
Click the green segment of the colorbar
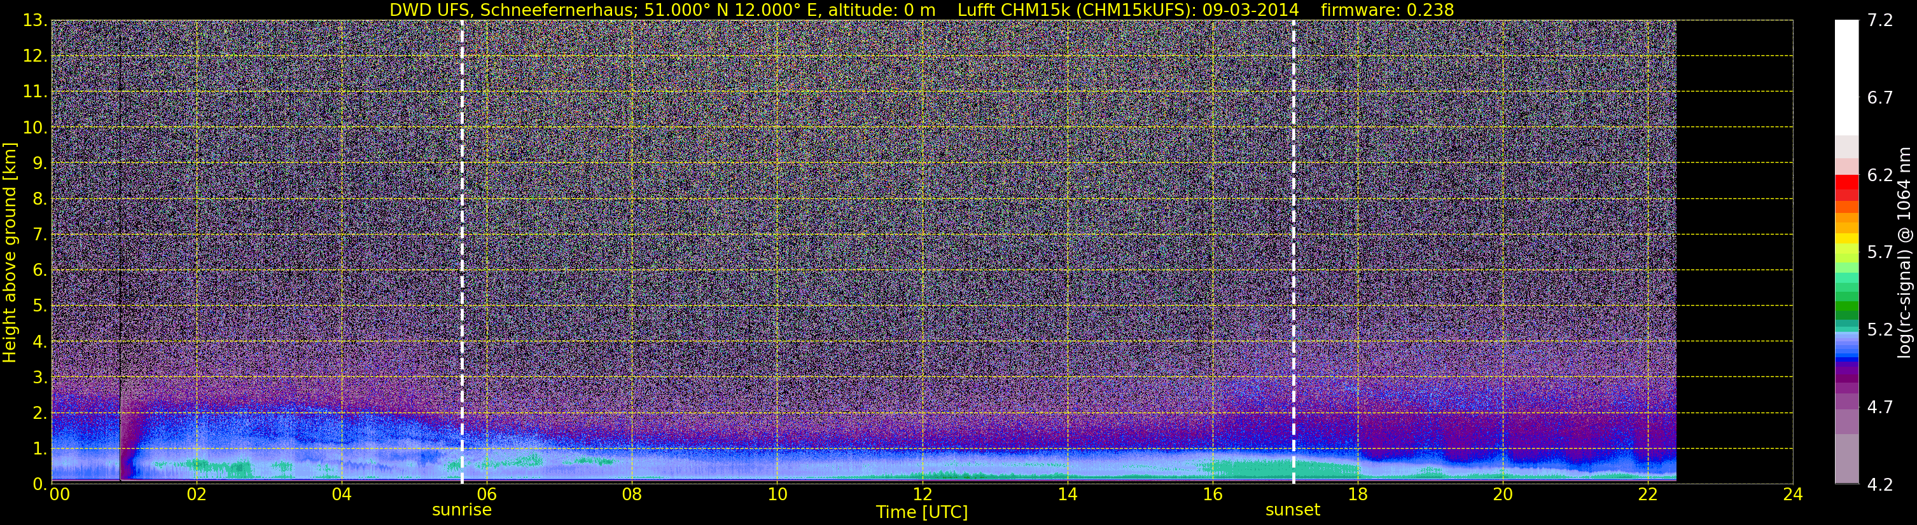click(1847, 306)
